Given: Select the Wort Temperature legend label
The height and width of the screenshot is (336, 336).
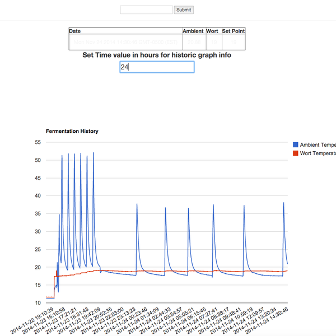Looking at the screenshot, I should pyautogui.click(x=318, y=153).
